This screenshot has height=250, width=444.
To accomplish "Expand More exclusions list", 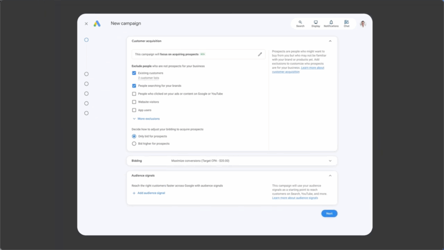I will [x=146, y=118].
